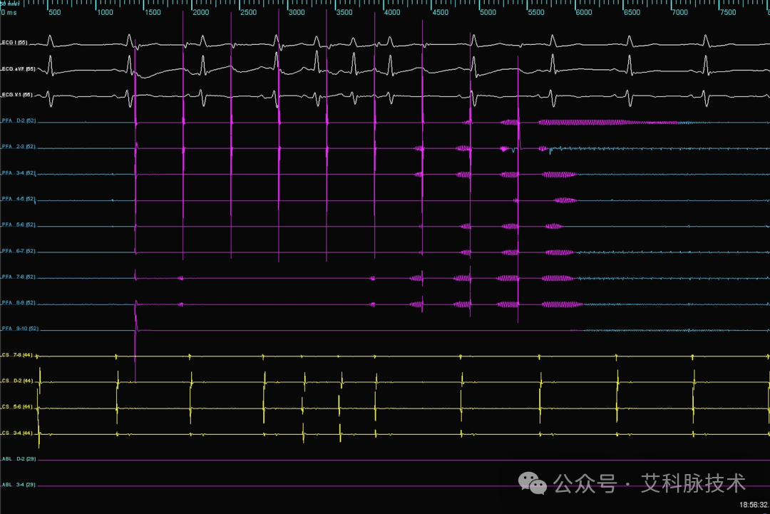Click the 2500 ms mark on time ruler
The height and width of the screenshot is (514, 770).
click(249, 12)
